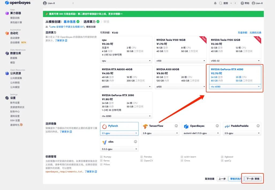The image size is (275, 190).
Task: Open the PyTorch 2.1-gpu version dropdown
Action: point(119,133)
